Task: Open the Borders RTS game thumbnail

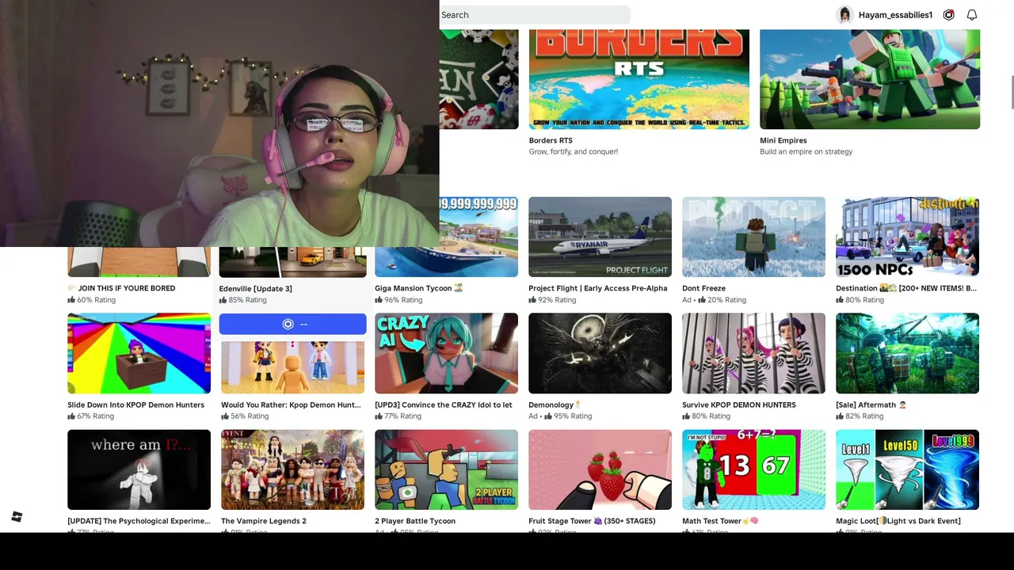Action: 639,79
